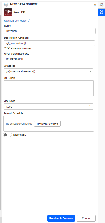105x223 pixels.
Task: Click the New Data Source server icon
Action: pyautogui.click(x=6, y=4)
